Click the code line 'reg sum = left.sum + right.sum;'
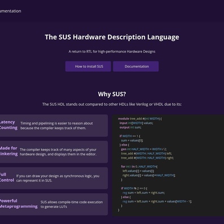224x224 pixels. point(144,193)
